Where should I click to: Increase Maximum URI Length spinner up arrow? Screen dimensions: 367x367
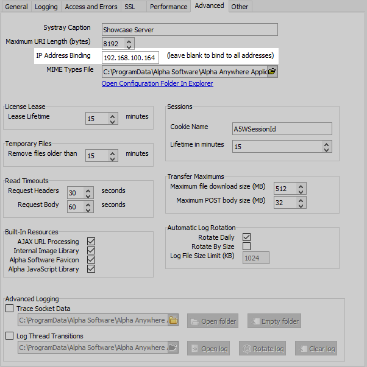click(129, 41)
